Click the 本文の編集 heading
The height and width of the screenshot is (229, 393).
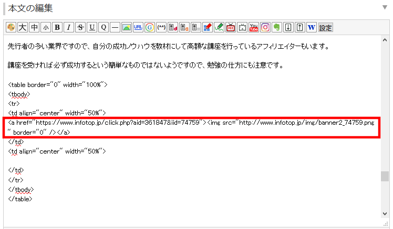click(x=30, y=8)
